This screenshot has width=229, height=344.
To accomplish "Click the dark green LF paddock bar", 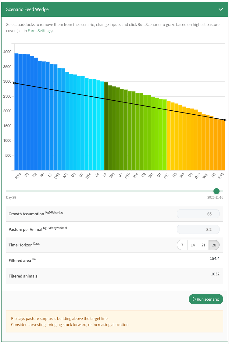I will [x=106, y=126].
